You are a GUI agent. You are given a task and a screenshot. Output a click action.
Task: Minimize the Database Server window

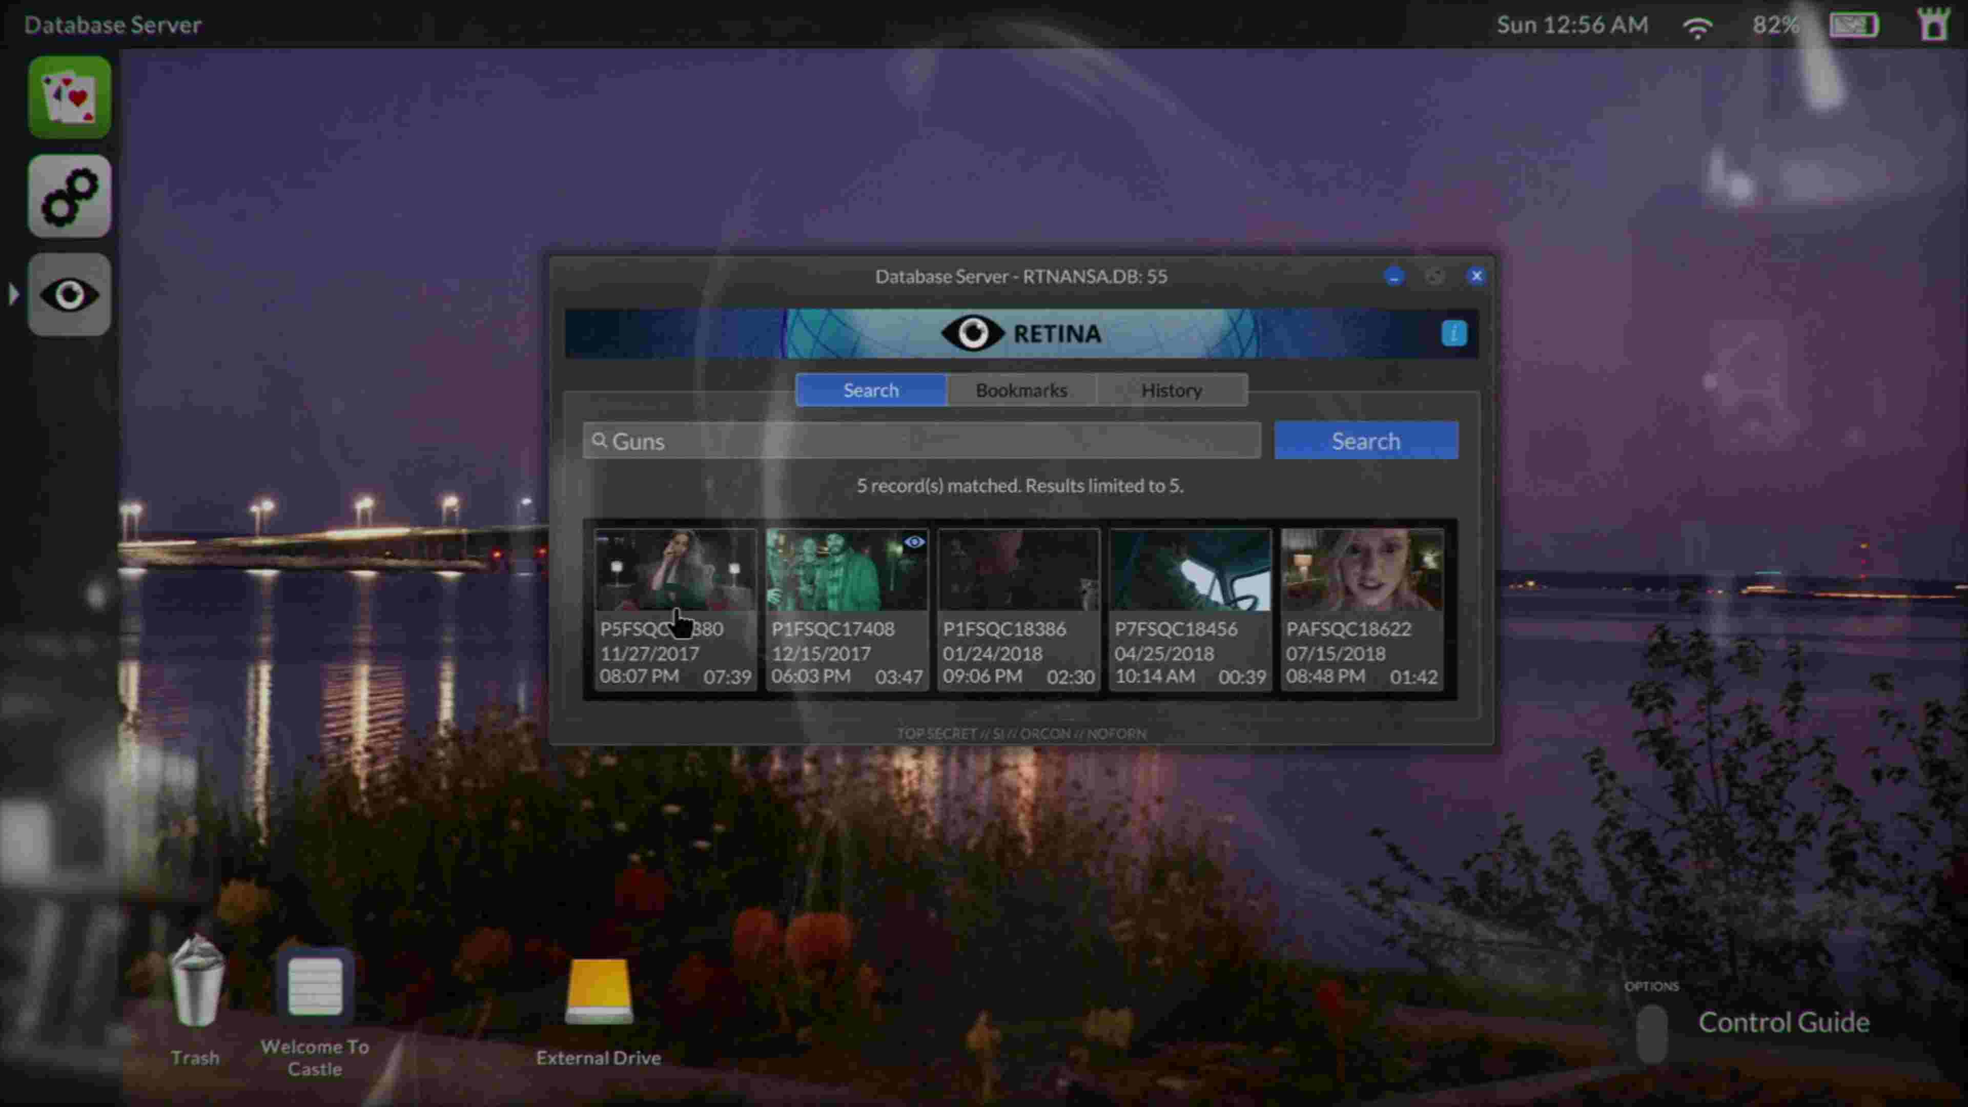click(x=1394, y=277)
